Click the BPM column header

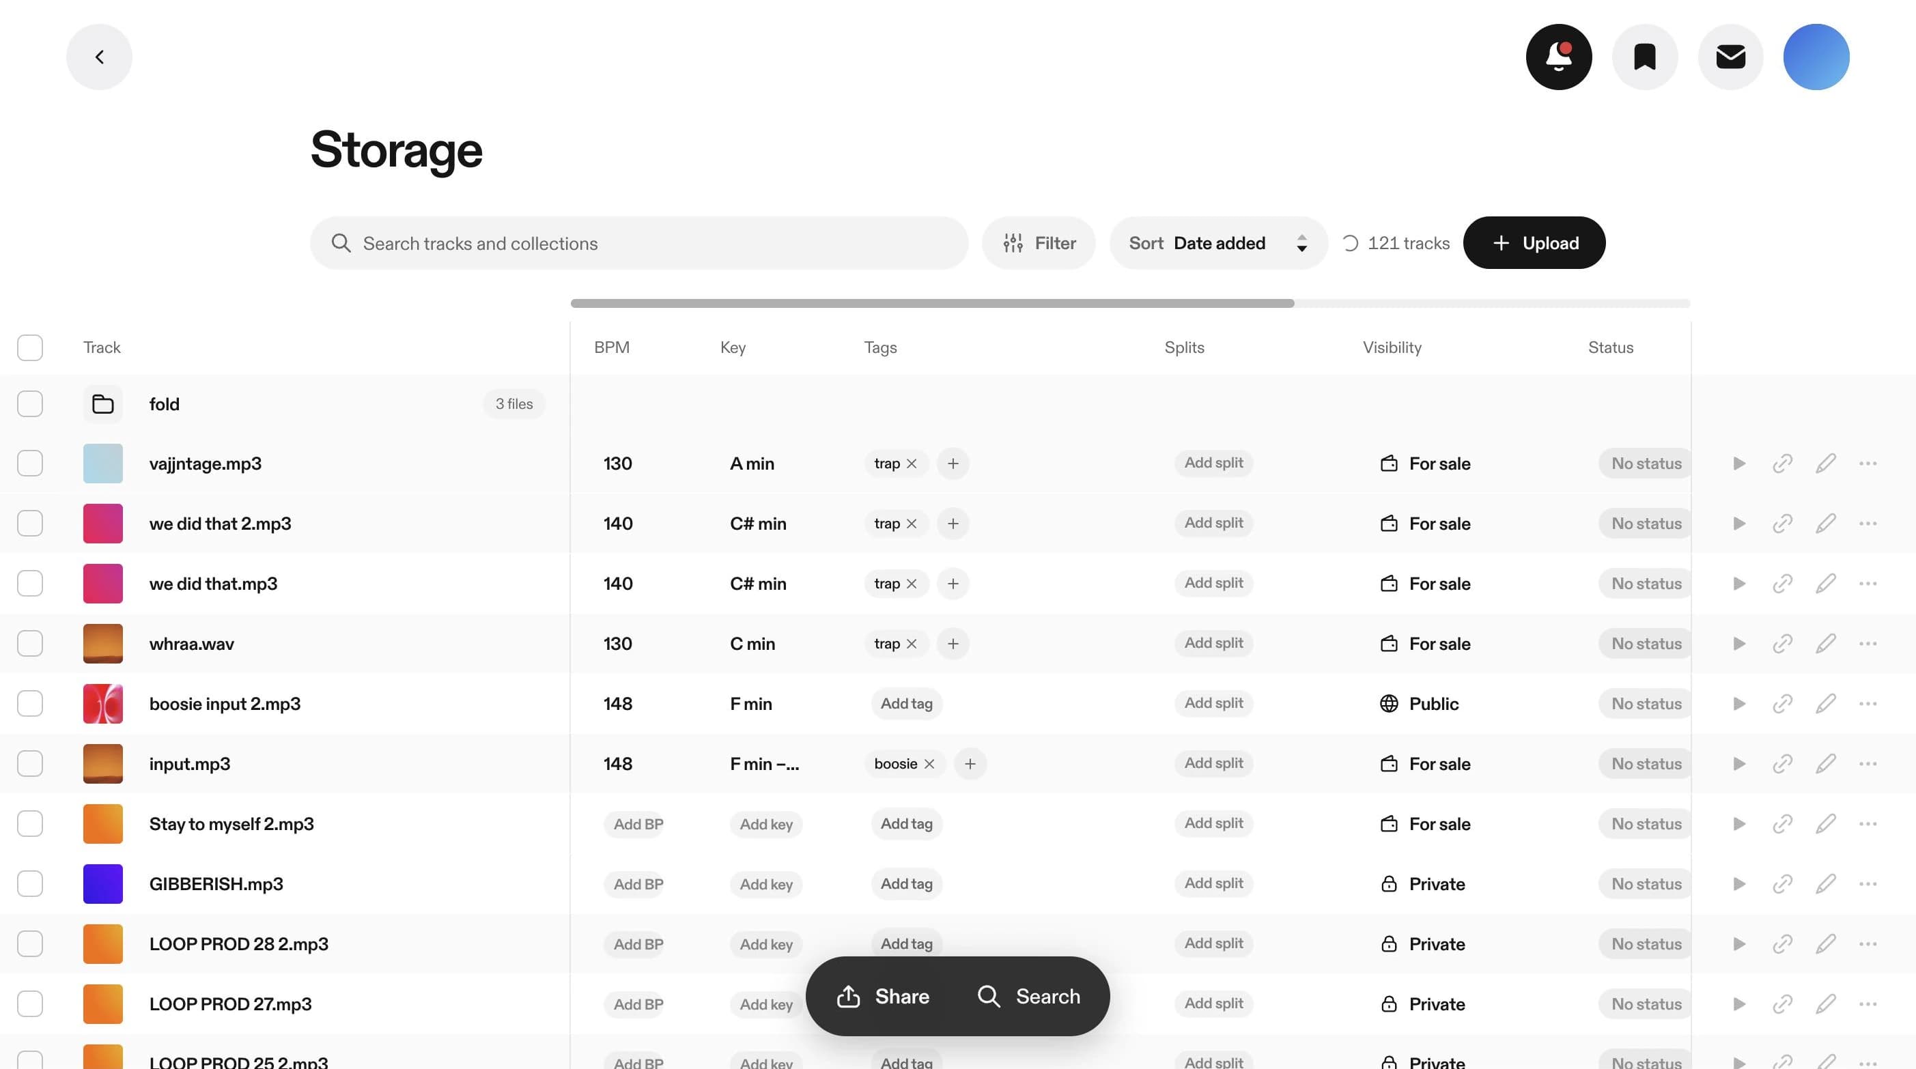tap(611, 347)
